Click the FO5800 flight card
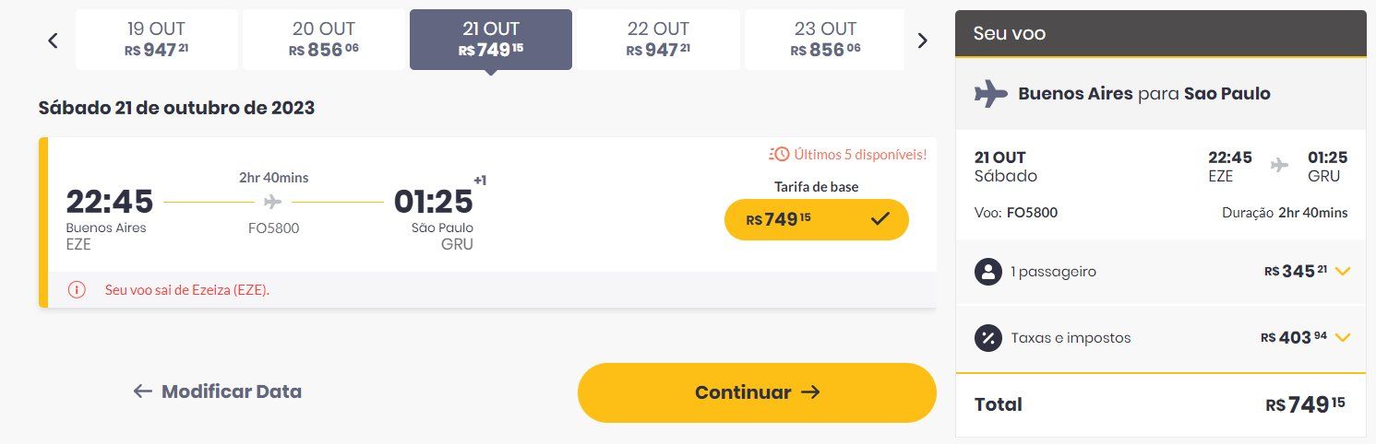The image size is (1376, 444). [x=487, y=222]
